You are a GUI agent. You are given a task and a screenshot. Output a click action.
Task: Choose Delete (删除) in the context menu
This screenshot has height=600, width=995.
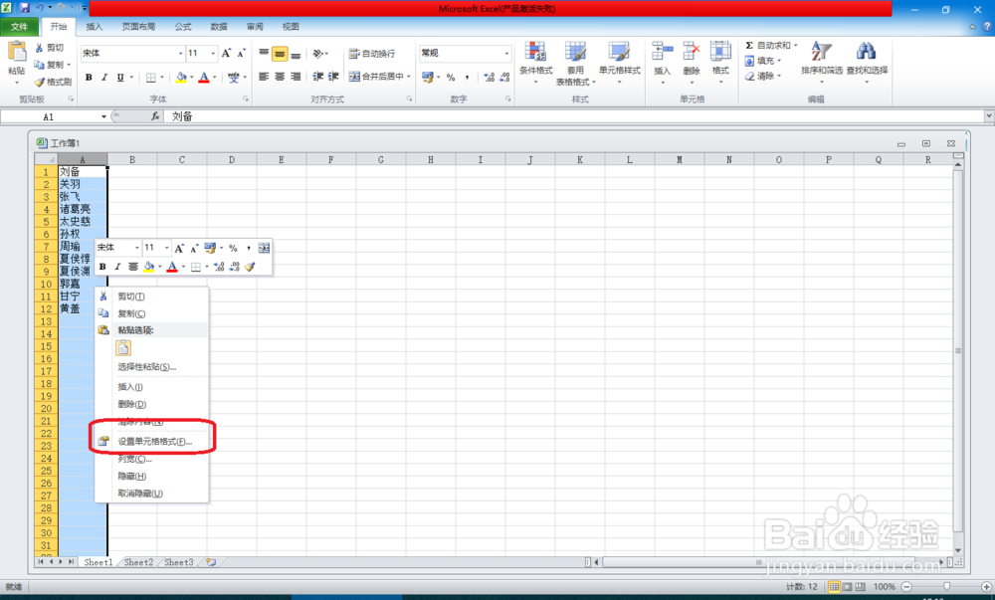151,404
